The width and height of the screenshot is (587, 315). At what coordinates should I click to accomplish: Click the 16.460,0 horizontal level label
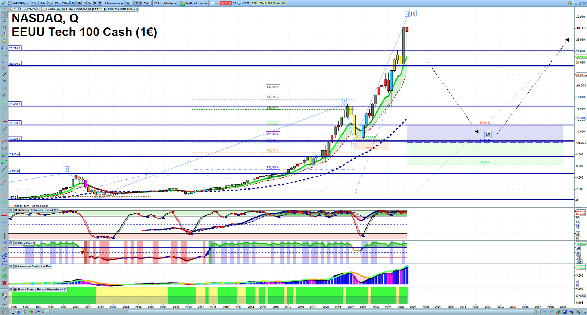(15, 104)
